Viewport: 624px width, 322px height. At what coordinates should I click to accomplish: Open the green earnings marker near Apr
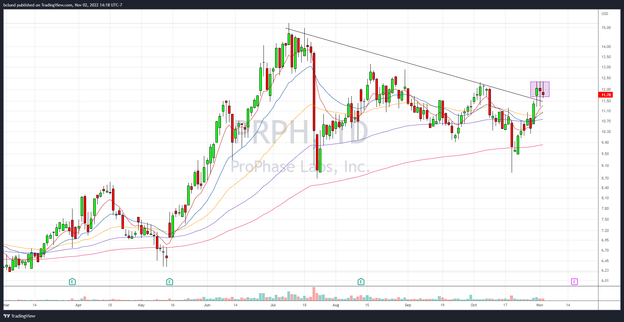click(72, 282)
